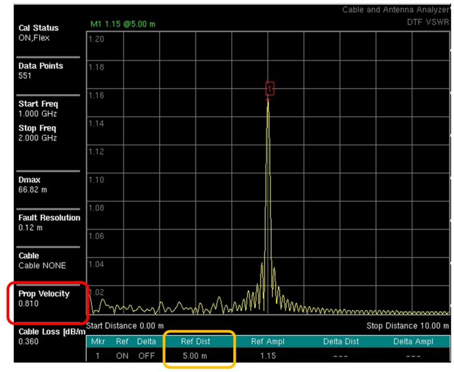Image resolution: width=454 pixels, height=372 pixels.
Task: Click the Ref Dist column header
Action: (x=195, y=342)
